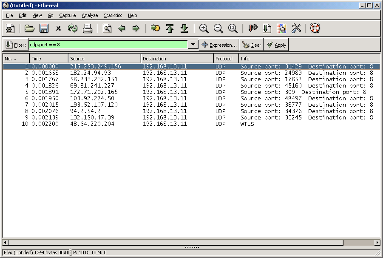Print packets using the printer icon
This screenshot has height=258, width=383.
(88, 28)
